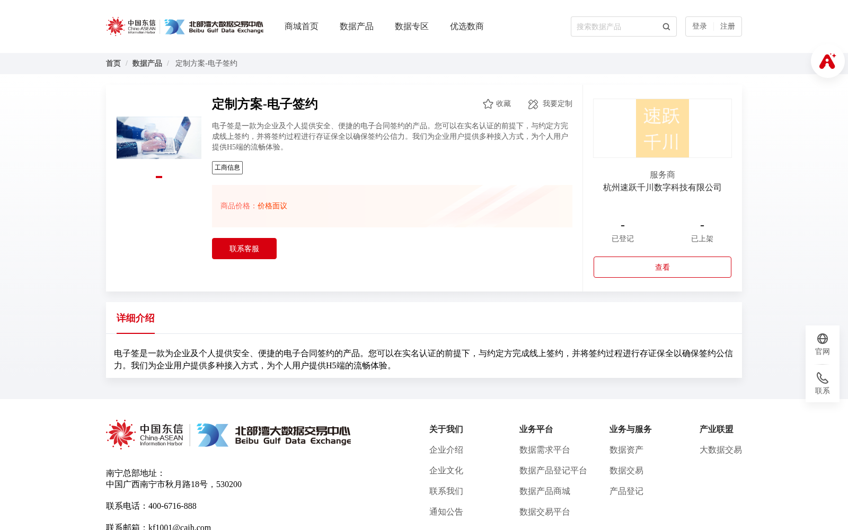848x530 pixels.
Task: Open footer link 数据产品登记平台
Action: click(553, 471)
